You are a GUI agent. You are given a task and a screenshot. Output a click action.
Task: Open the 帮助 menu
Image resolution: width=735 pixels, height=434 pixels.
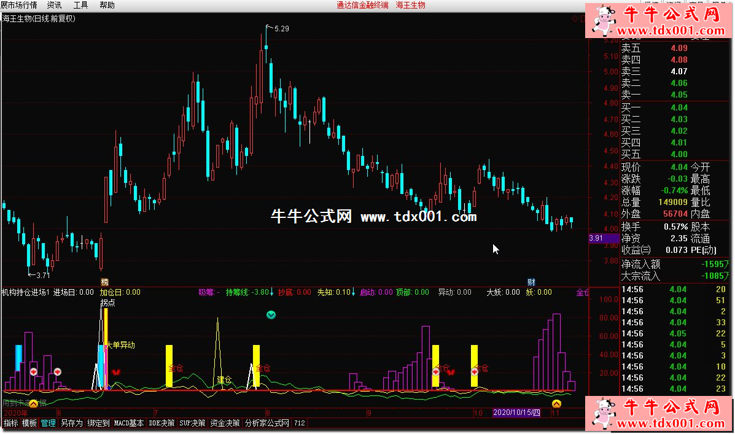click(107, 5)
